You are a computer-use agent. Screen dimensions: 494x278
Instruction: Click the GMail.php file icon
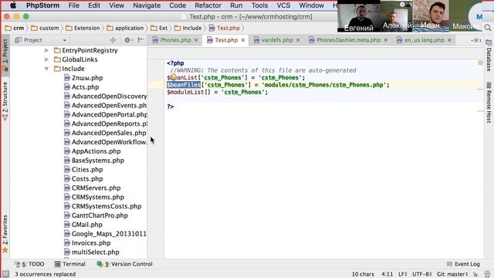67,225
